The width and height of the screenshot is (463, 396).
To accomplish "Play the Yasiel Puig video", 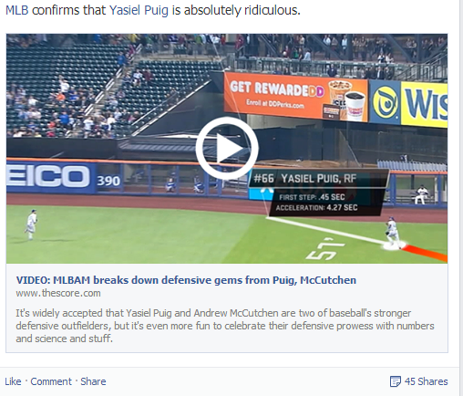I will pyautogui.click(x=227, y=148).
